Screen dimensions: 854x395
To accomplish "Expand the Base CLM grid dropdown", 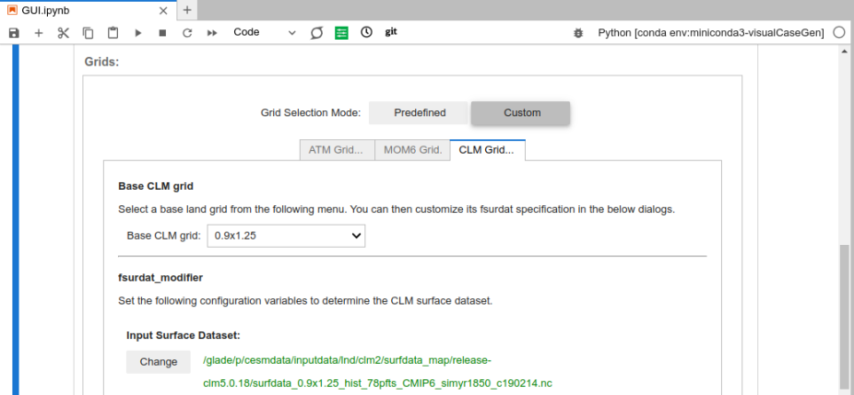I will [x=286, y=236].
